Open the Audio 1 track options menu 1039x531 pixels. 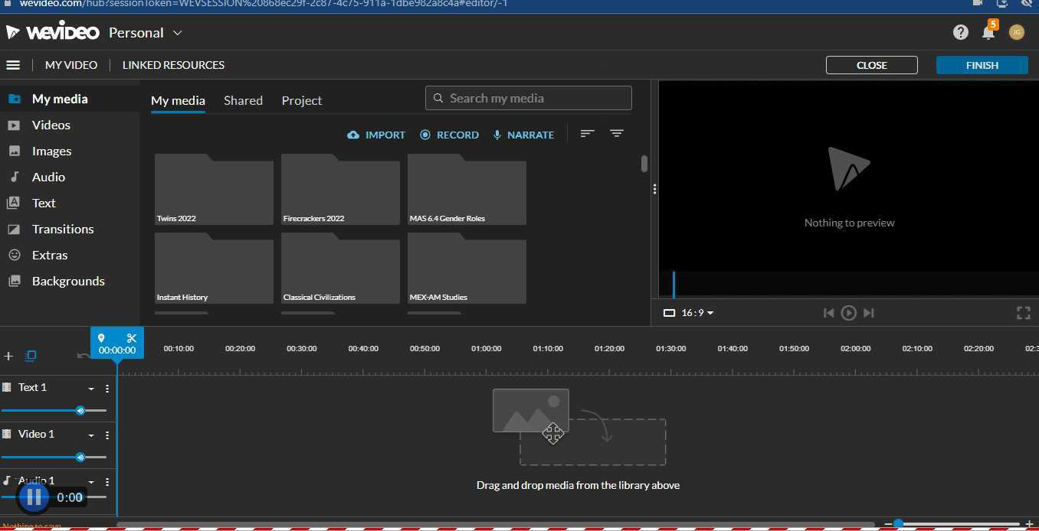click(x=107, y=481)
